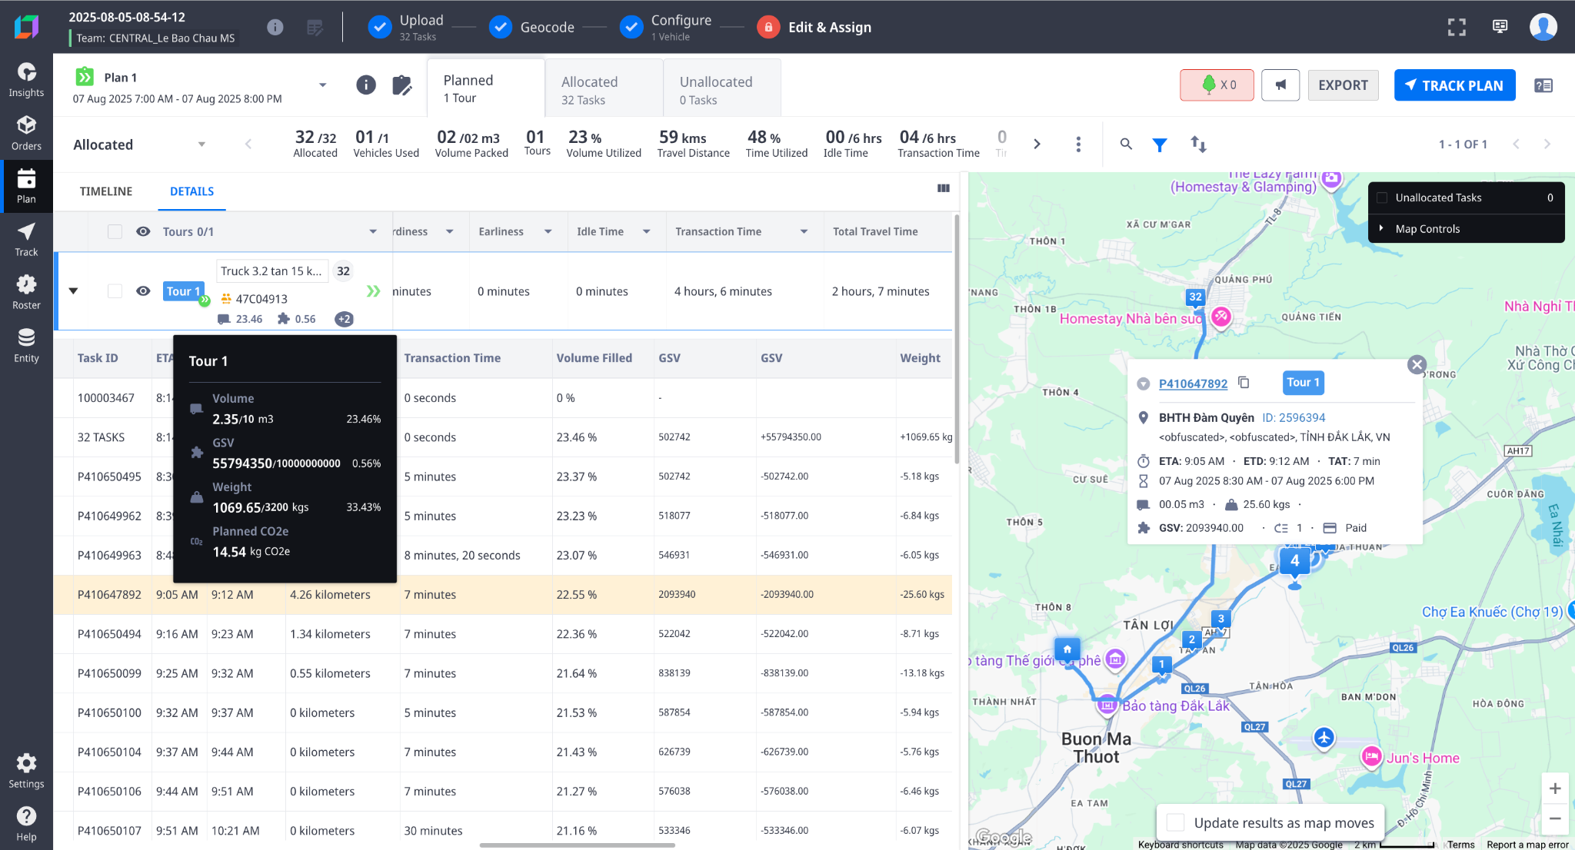Screen dimensions: 1575x850
Task: Click the sort arrows icon
Action: (1198, 144)
